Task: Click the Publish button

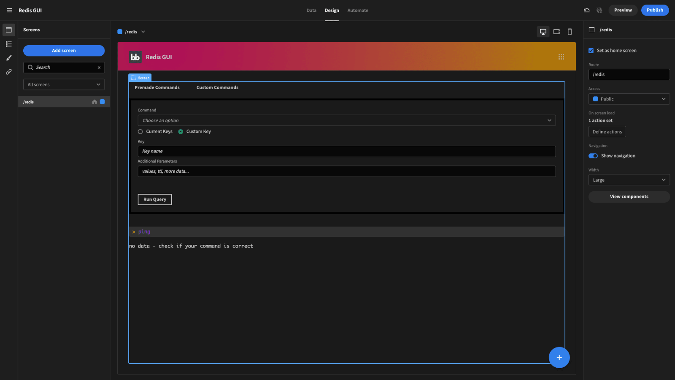Action: pyautogui.click(x=655, y=10)
